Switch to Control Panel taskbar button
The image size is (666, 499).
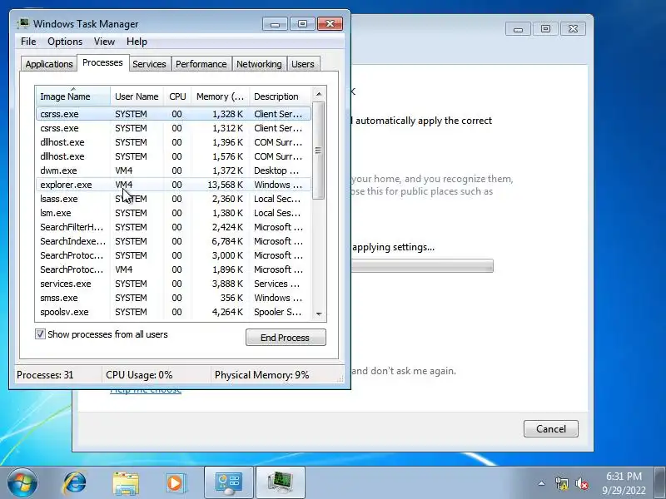(229, 483)
